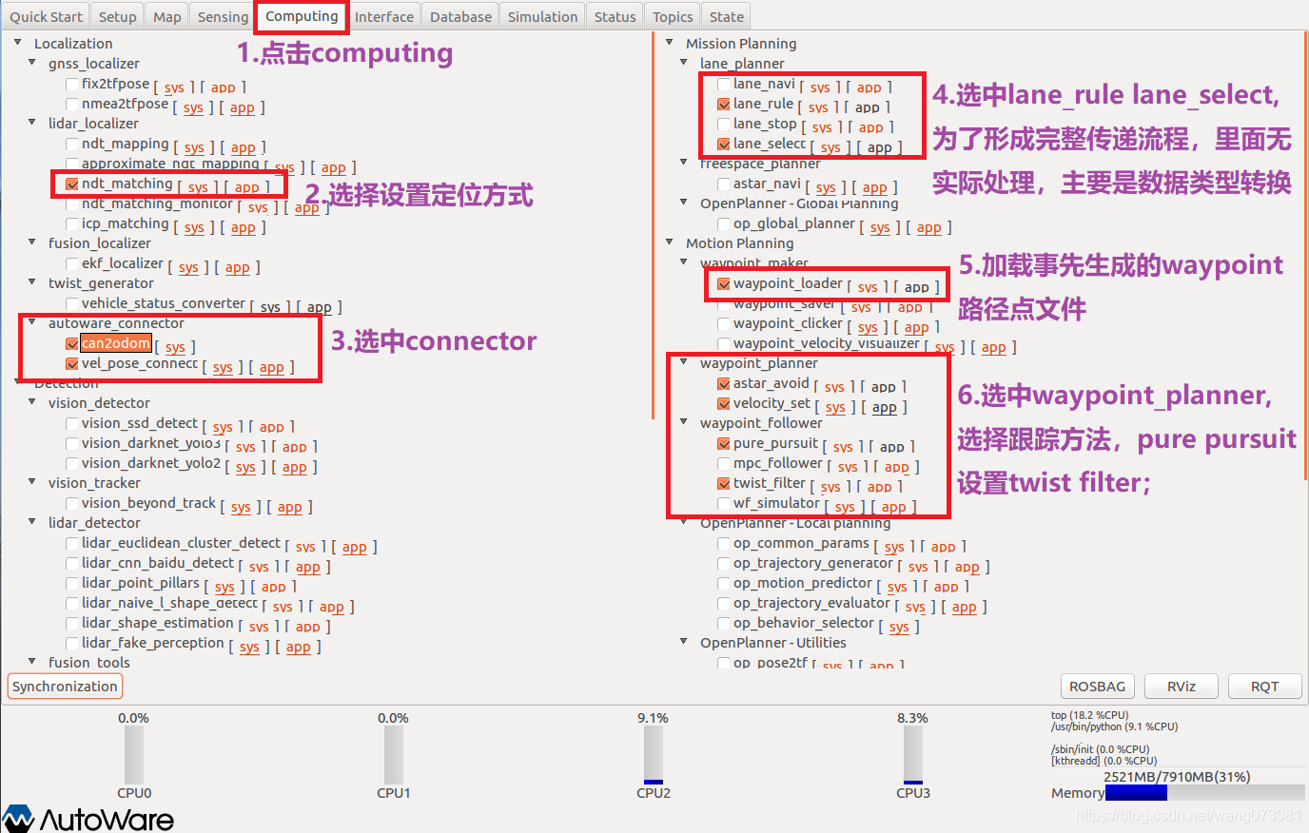This screenshot has width=1309, height=833.
Task: Collapse the vision_detector node
Action: (x=32, y=402)
